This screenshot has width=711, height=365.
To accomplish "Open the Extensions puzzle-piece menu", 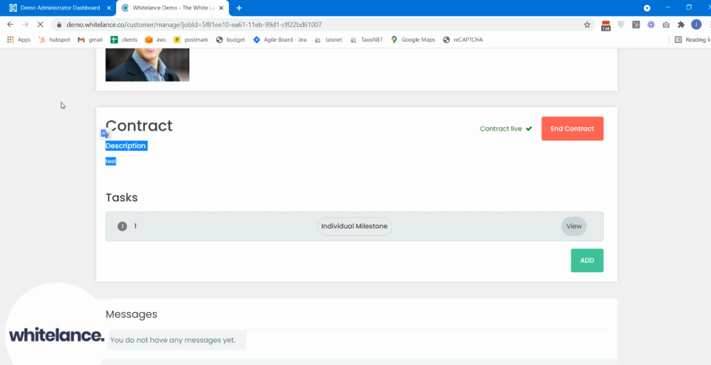I will (681, 24).
